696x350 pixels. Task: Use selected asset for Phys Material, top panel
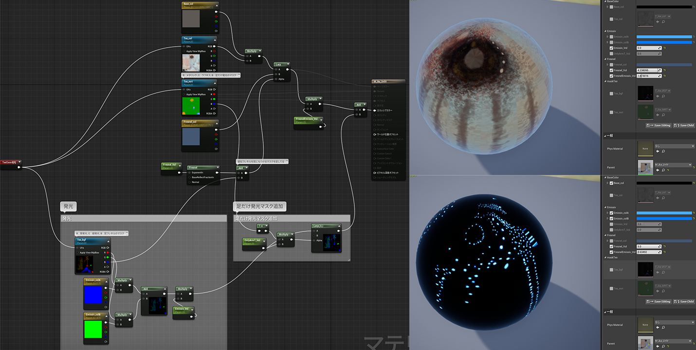click(x=658, y=151)
